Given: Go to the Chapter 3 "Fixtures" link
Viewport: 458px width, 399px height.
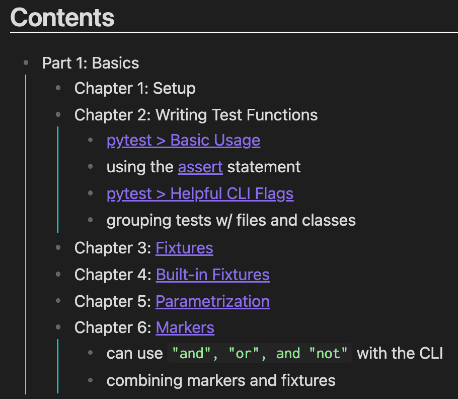Looking at the screenshot, I should [184, 248].
